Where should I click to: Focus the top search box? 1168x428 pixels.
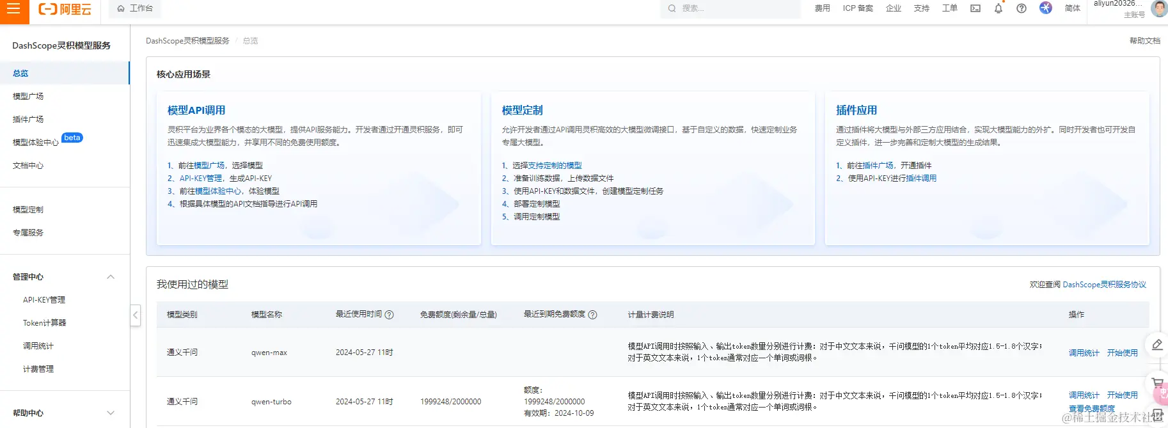(x=730, y=8)
